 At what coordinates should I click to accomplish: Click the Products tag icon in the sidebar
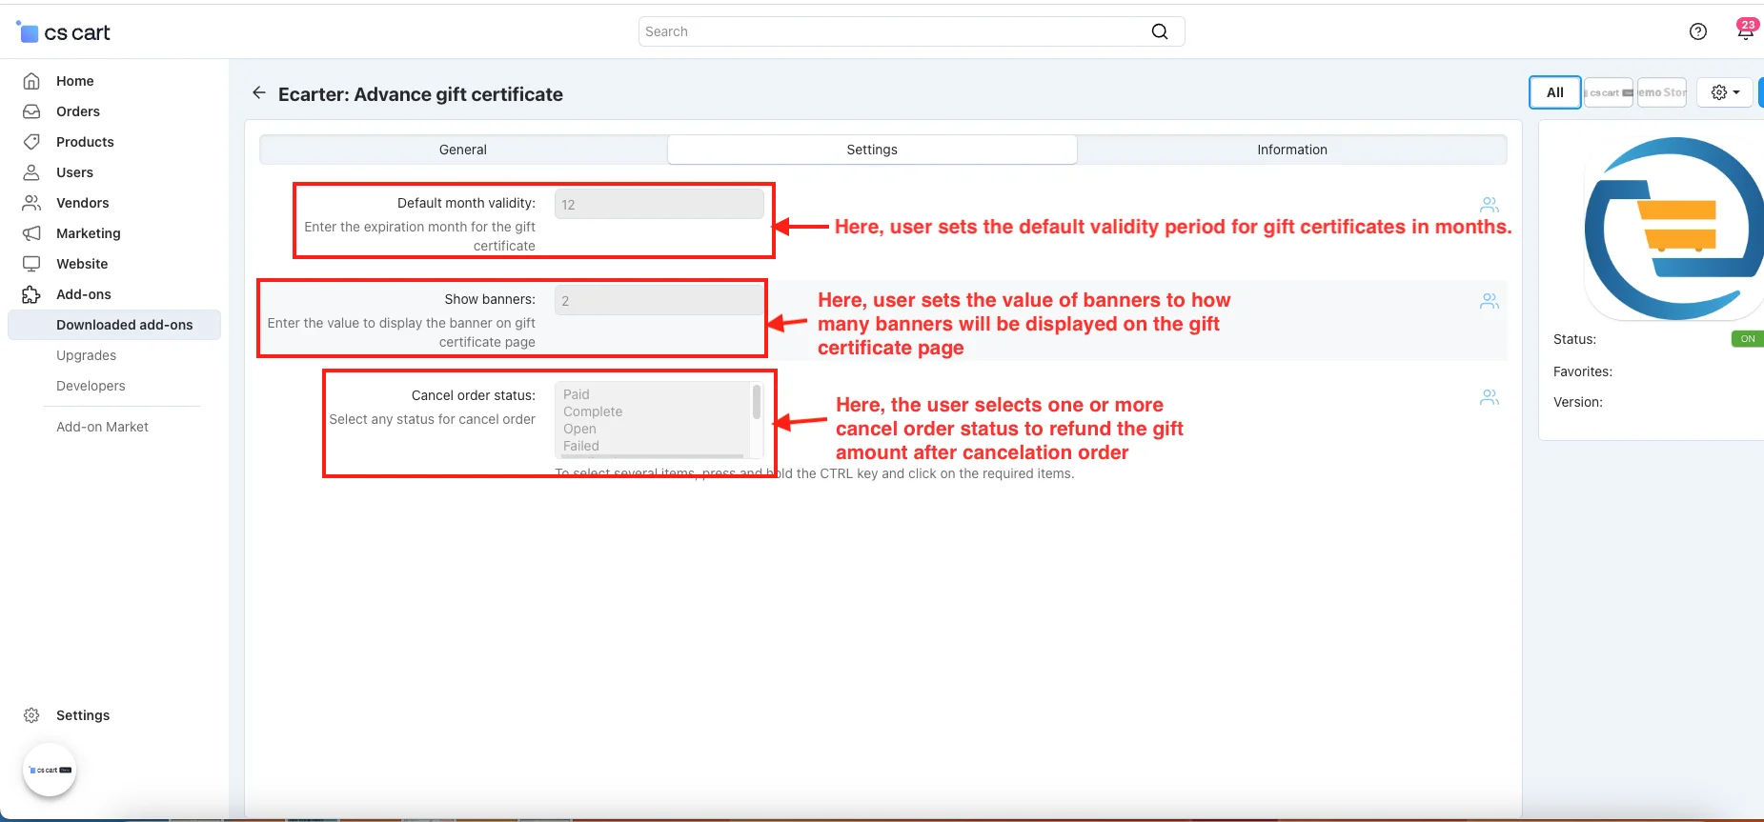31,142
